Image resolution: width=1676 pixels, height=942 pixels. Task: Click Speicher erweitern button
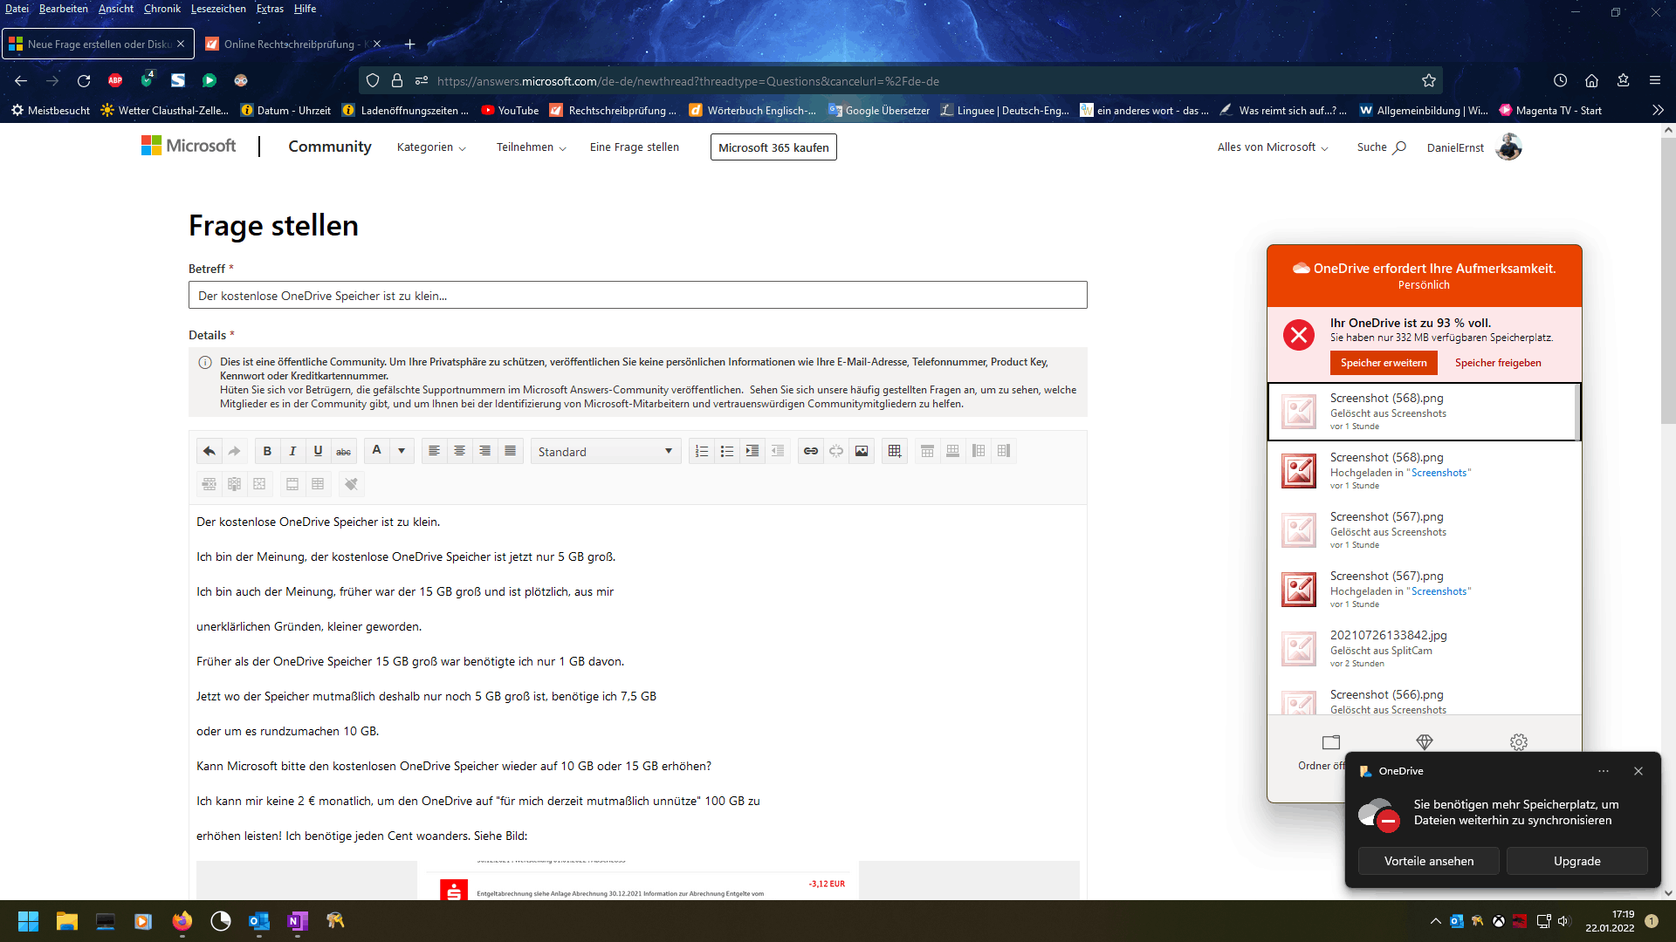[x=1384, y=363]
